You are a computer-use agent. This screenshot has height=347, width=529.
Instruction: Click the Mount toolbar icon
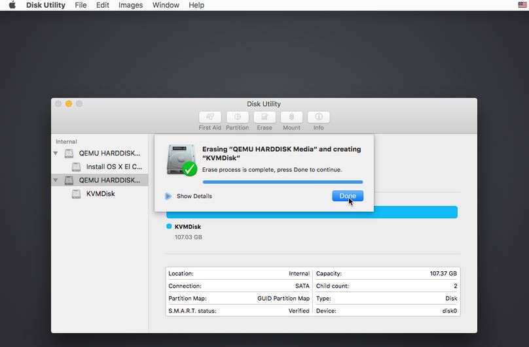(x=291, y=117)
